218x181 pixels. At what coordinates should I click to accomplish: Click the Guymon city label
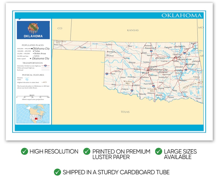pos(83,48)
